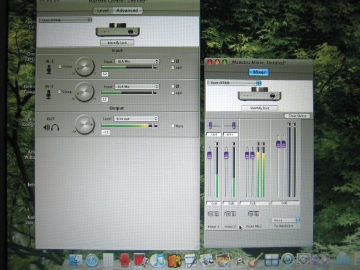Enable 48V phantom power on IN-1
Screen dimensions: 360x270
tap(173, 68)
